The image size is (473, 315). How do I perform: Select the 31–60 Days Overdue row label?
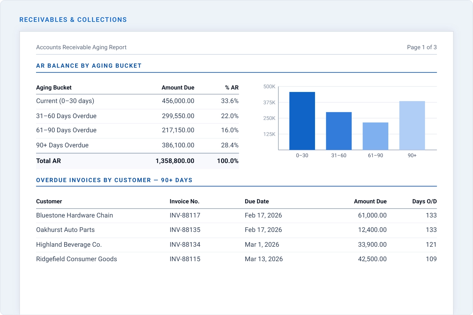tap(66, 116)
